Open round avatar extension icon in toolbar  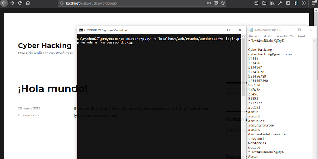tap(296, 3)
